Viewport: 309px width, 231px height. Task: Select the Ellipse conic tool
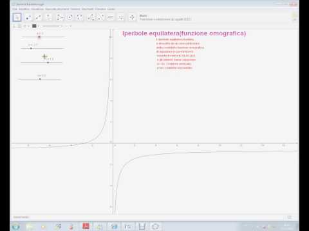(80, 17)
